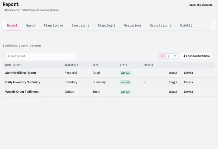Export filtered CSV with Esporta CSV filtrato
218x149 pixels.
coord(196,56)
